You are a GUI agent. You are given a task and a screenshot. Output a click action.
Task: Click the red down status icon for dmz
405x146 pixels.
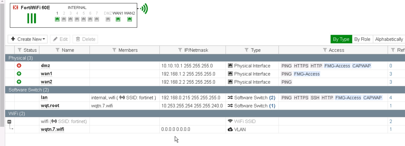coord(19,65)
